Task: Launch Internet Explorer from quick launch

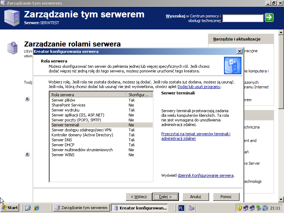Action: 37,208
